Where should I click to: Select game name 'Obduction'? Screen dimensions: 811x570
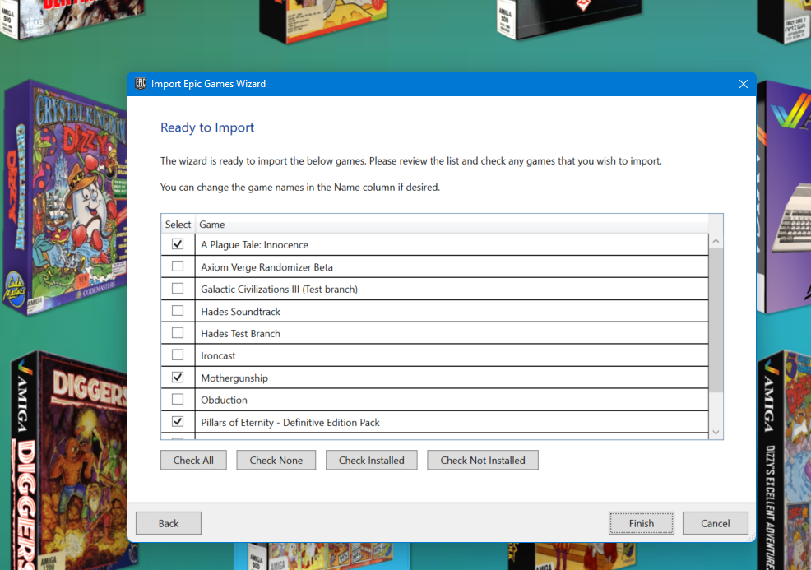[x=224, y=400]
